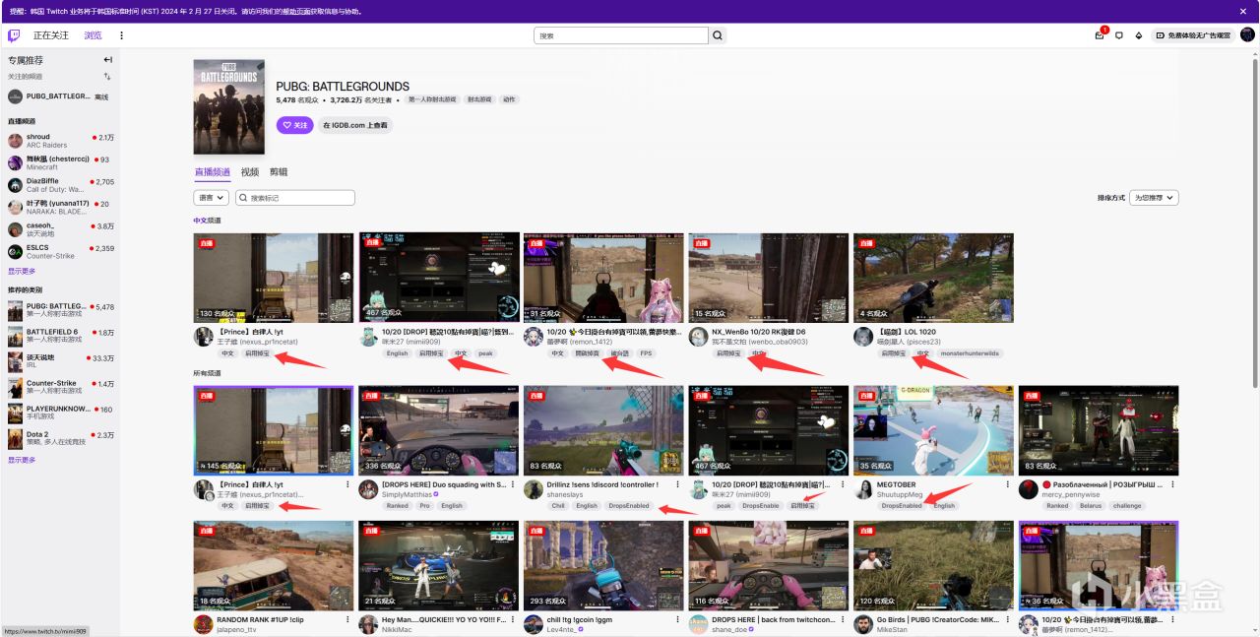Click stream title 'chill !tg !gcoin !ggm'
This screenshot has width=1260, height=637.
pos(581,620)
